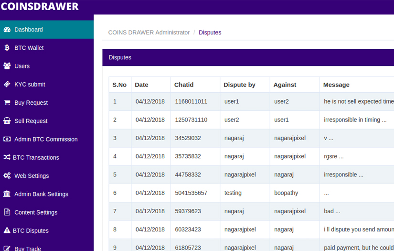Viewport: 394px width, 251px height.
Task: Click the Disputes breadcrumb link
Action: point(210,33)
